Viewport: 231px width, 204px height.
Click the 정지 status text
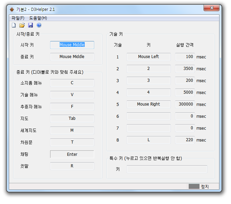205,187
